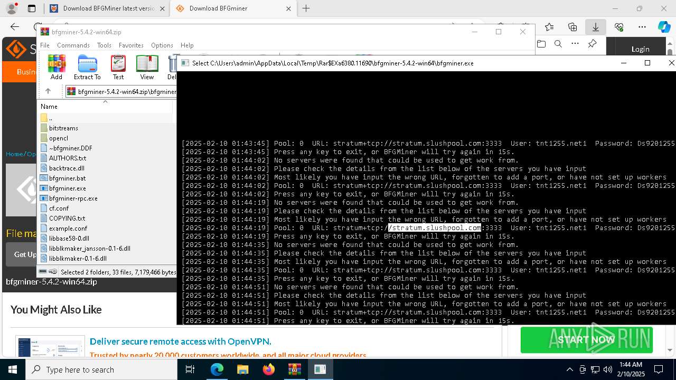
Task: Open the Copilot sidebar
Action: click(664, 27)
